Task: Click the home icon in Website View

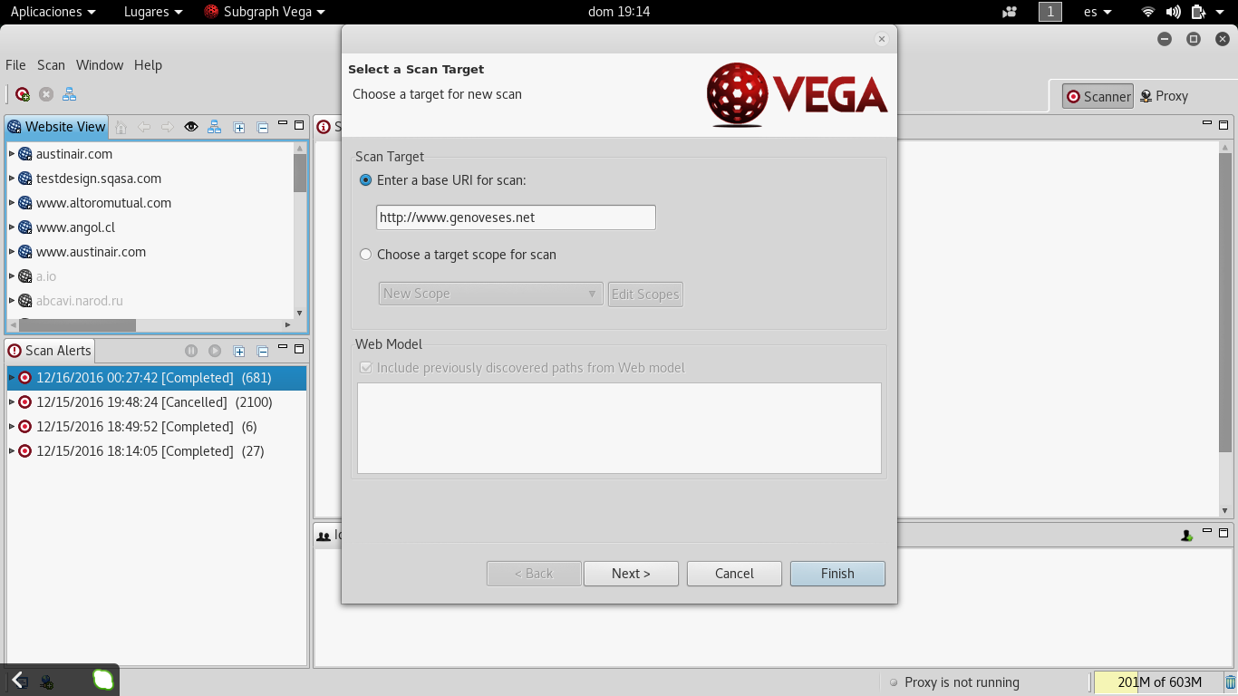Action: (121, 127)
